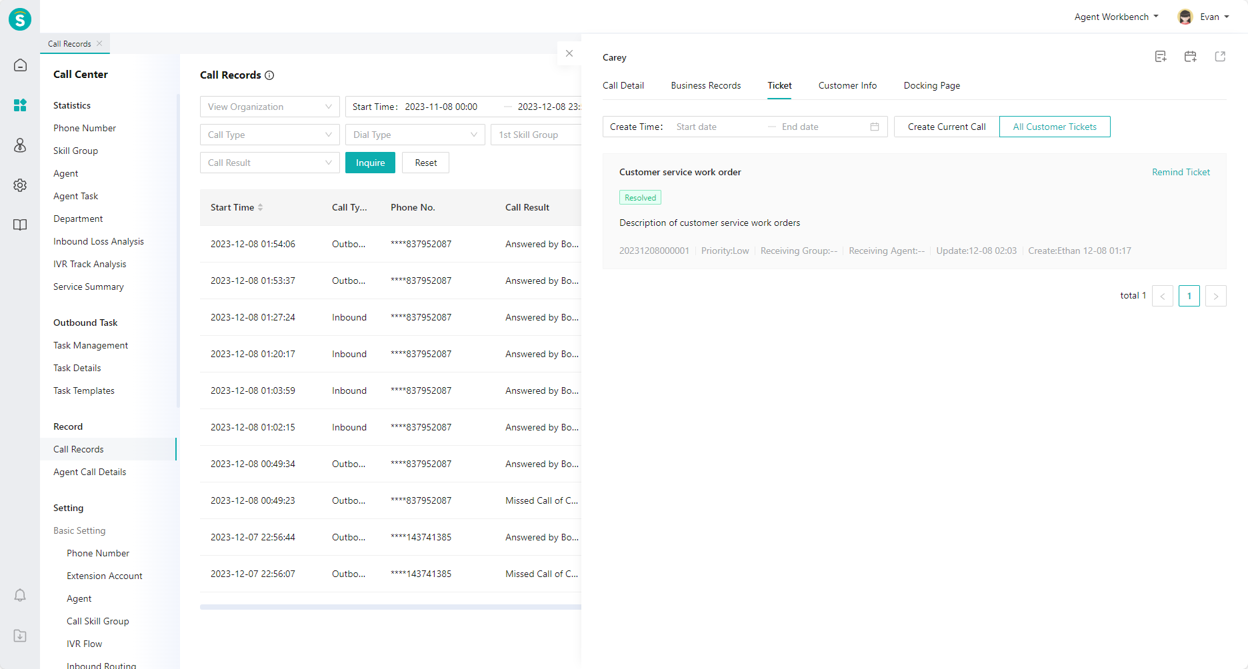1248x669 pixels.
Task: Open IVR Flow setting
Action: [x=84, y=644]
